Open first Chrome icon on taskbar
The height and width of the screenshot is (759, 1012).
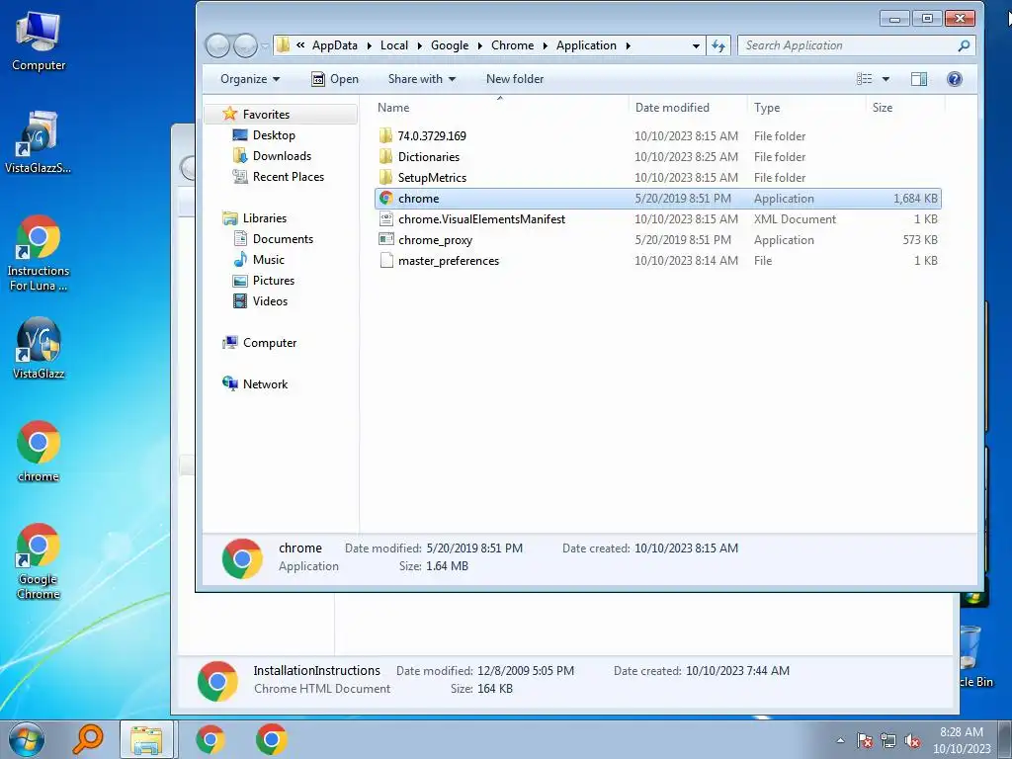[x=211, y=739]
